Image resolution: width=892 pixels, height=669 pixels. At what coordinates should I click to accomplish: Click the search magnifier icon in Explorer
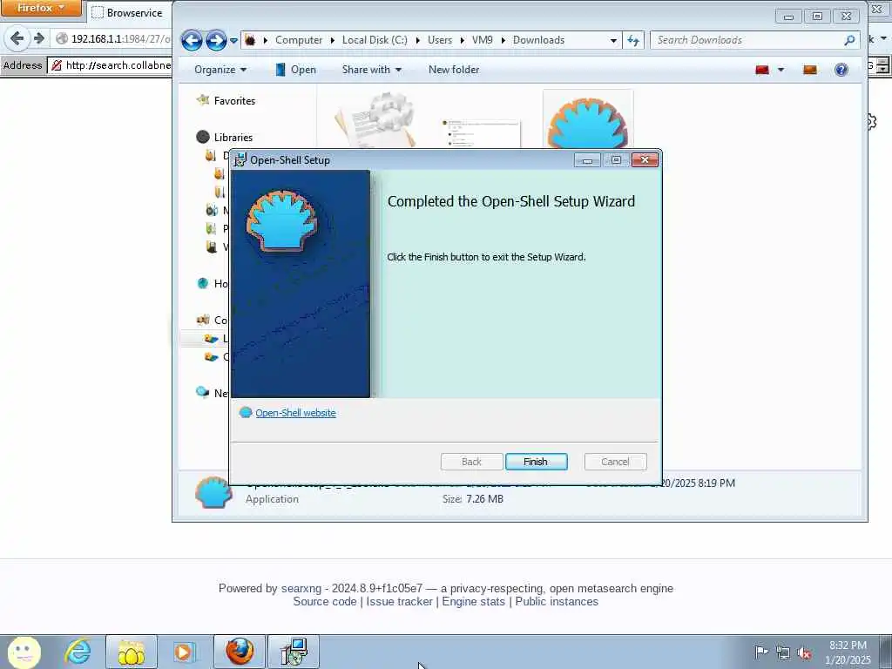[x=849, y=40]
